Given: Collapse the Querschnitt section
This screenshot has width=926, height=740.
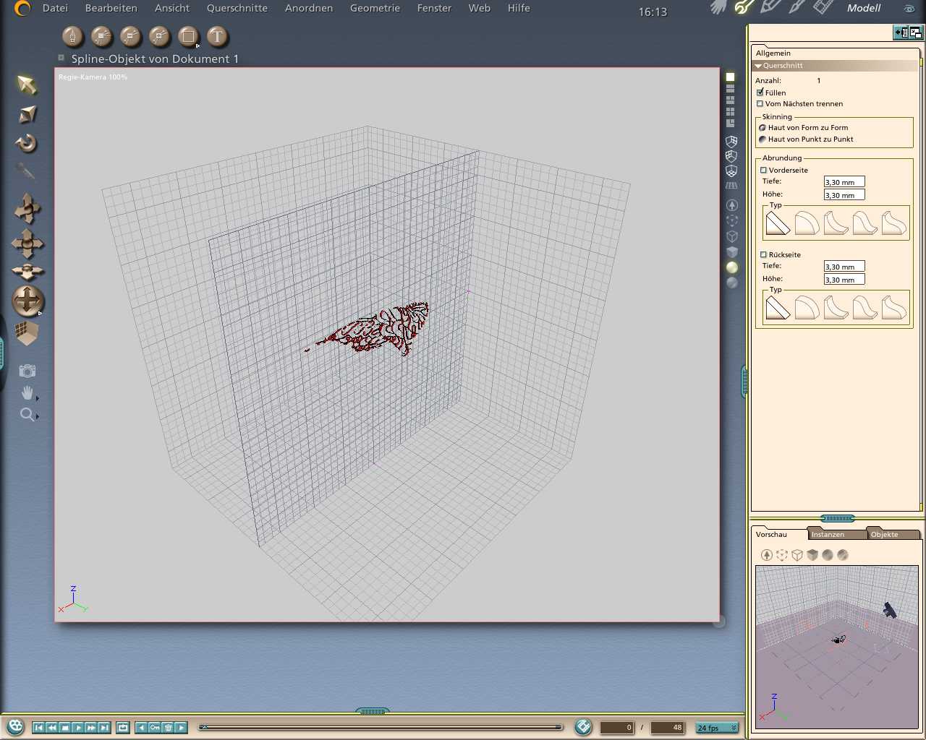Looking at the screenshot, I should [758, 66].
